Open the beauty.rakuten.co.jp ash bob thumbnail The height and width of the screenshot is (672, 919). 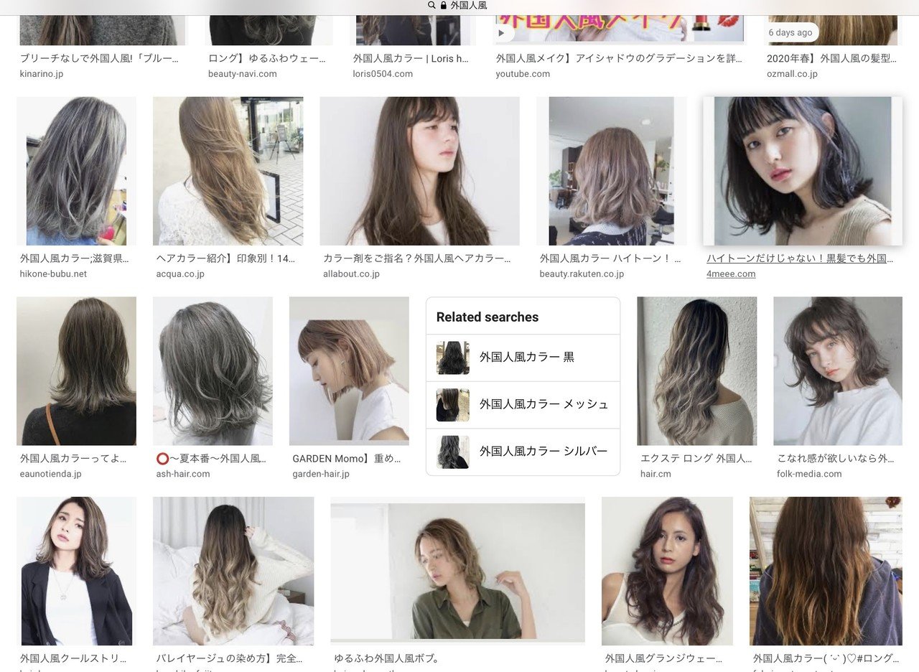[612, 171]
